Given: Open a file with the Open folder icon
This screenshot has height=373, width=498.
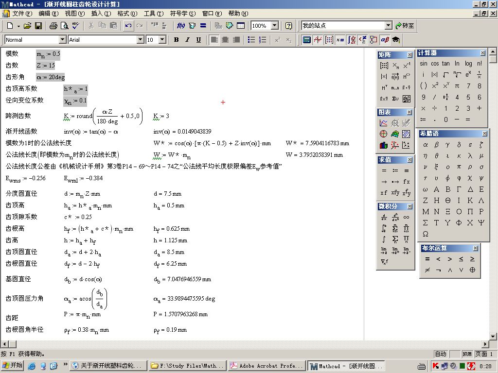Looking at the screenshot, I should (28, 26).
